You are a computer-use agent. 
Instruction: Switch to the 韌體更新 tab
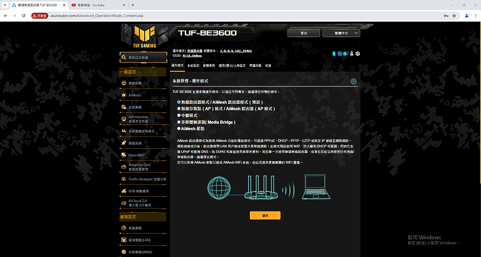coord(209,65)
